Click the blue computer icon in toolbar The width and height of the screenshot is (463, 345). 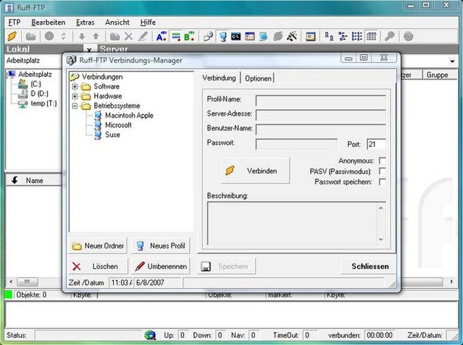(x=223, y=36)
